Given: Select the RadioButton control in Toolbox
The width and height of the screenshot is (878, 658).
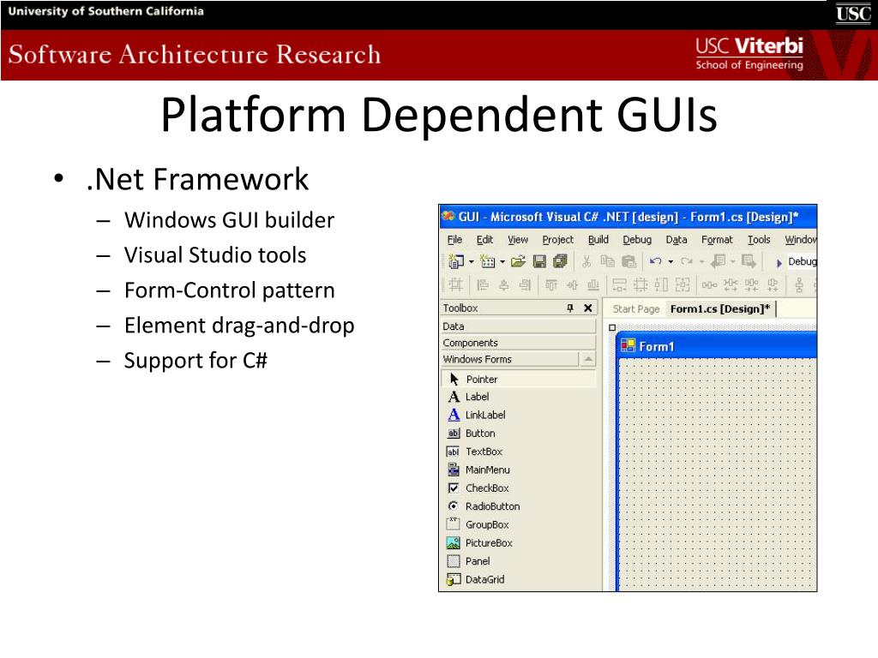Looking at the screenshot, I should pos(519,506).
